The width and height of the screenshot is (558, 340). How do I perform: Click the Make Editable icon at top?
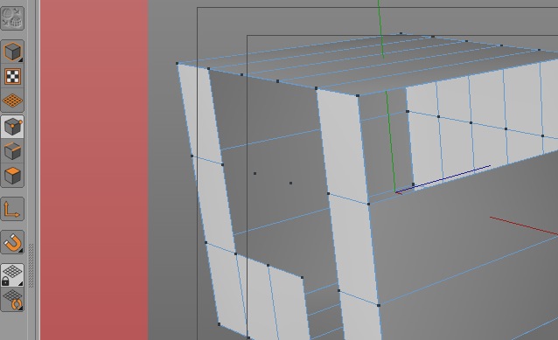(12, 17)
